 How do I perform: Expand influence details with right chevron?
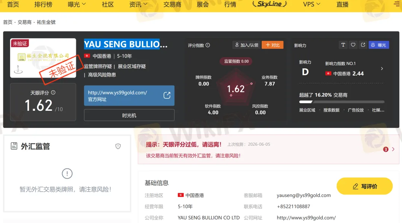[x=382, y=69]
